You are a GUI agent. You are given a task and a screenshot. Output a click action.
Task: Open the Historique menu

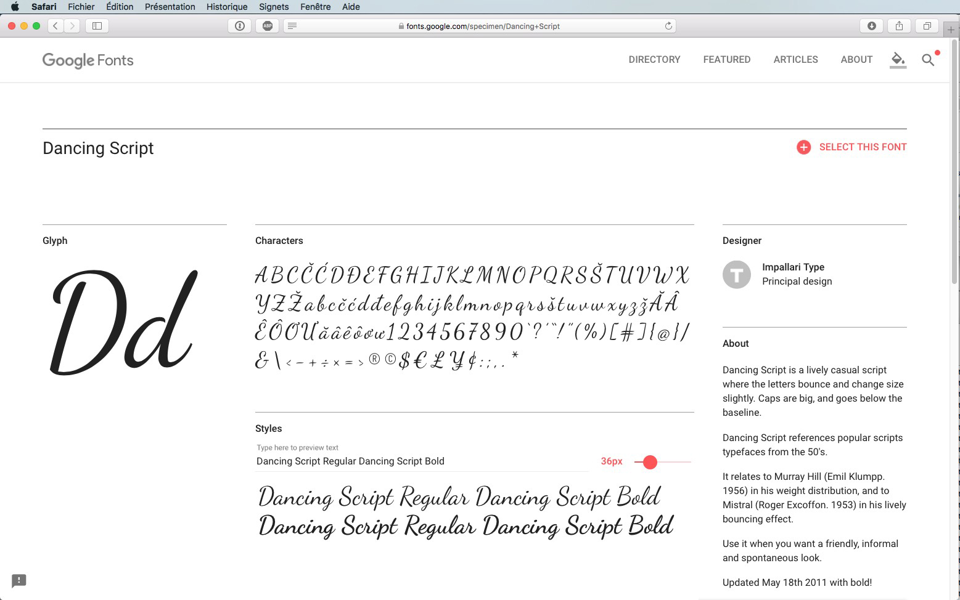click(227, 7)
